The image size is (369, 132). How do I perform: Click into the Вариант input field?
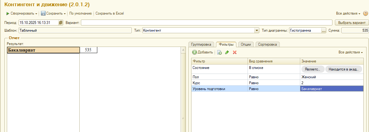pos(207,23)
